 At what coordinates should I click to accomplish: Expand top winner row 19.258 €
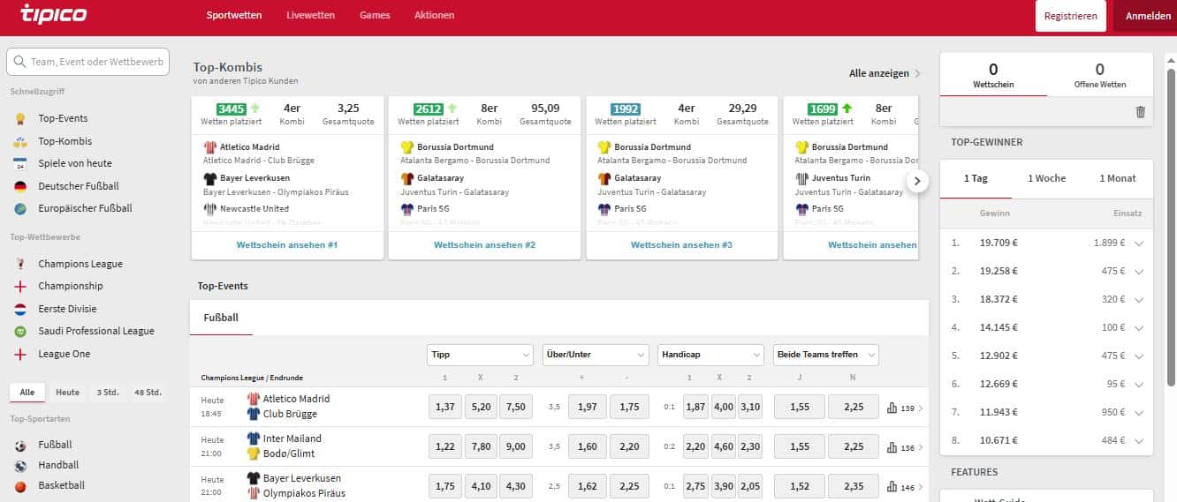[x=1139, y=272]
